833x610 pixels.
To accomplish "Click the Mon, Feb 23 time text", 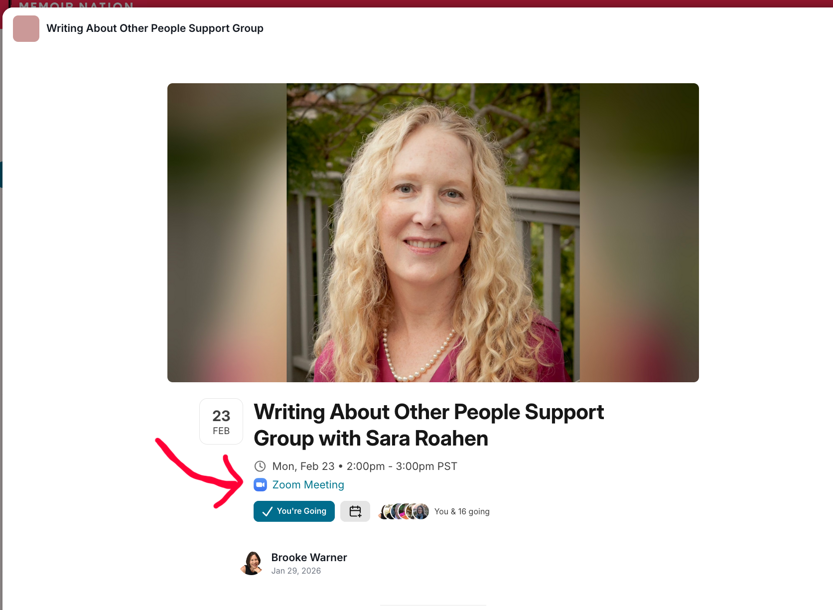I will click(365, 466).
